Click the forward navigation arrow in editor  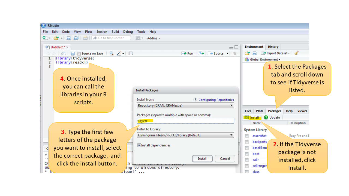click(x=54, y=54)
